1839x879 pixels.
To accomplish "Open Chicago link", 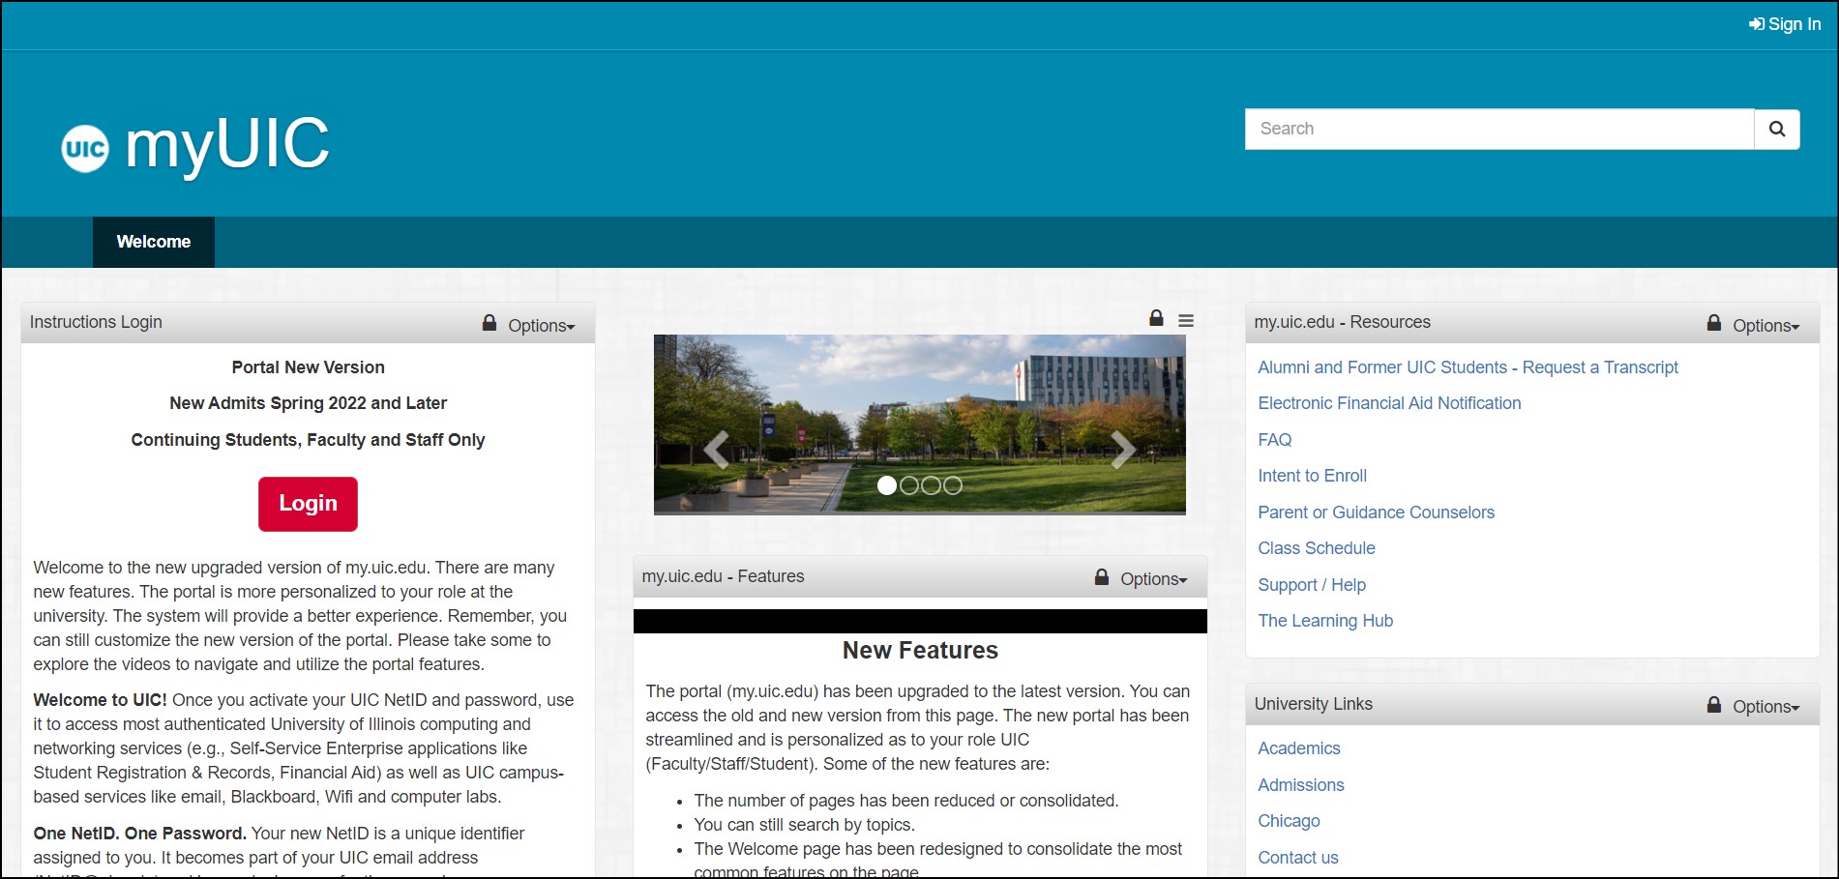I will (x=1289, y=821).
